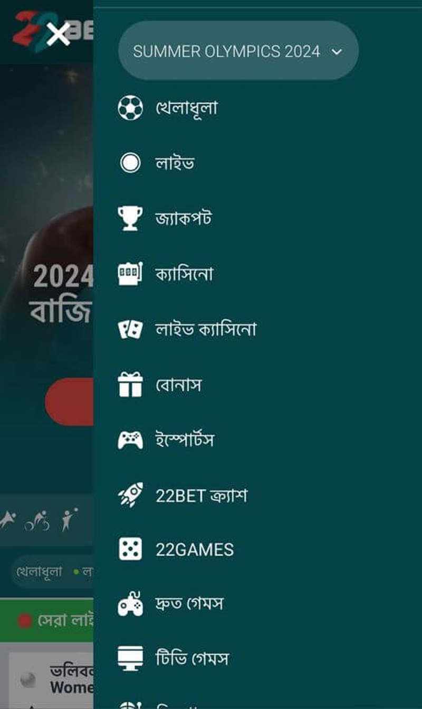Click the trophy jackpot icon
Image resolution: width=422 pixels, height=709 pixels.
click(130, 218)
